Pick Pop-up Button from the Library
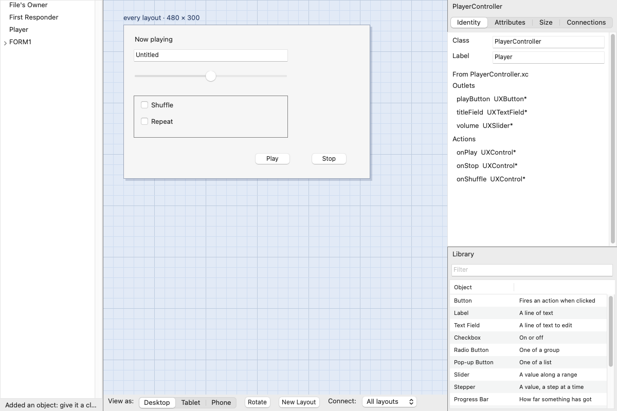This screenshot has height=411, width=617. (x=529, y=362)
